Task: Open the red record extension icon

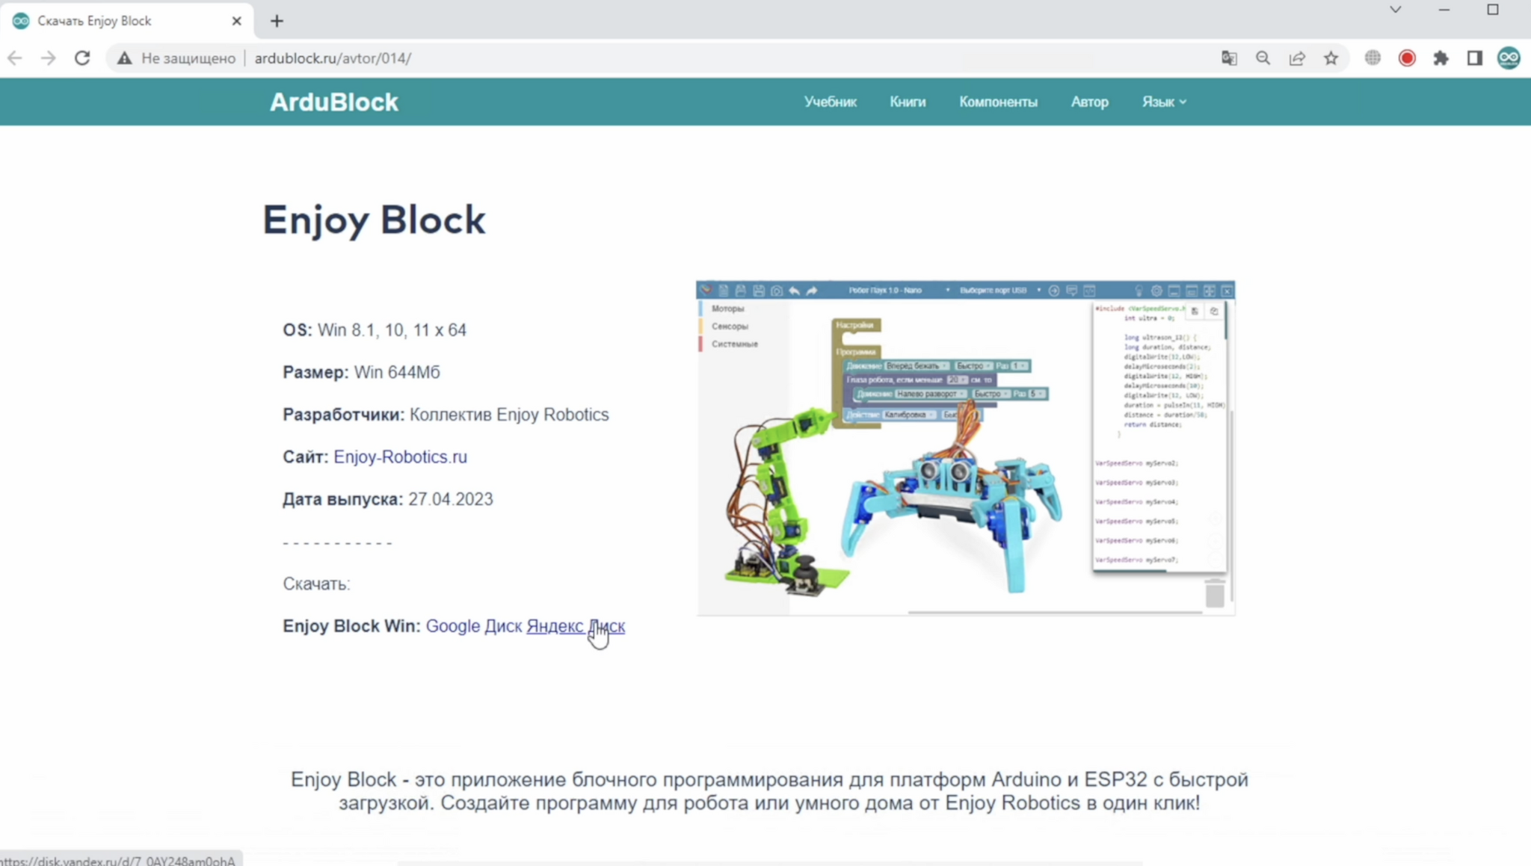Action: point(1407,58)
